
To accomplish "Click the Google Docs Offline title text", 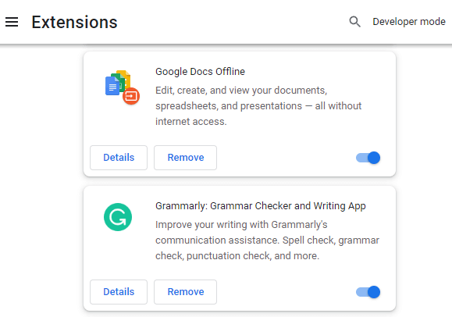I will click(200, 72).
